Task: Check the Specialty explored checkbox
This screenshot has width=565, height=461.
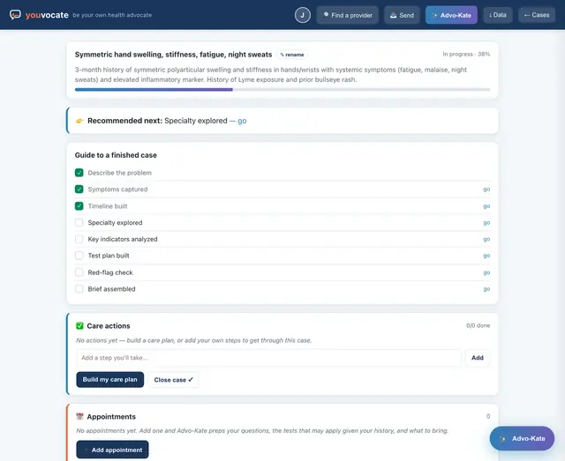Action: [x=79, y=222]
